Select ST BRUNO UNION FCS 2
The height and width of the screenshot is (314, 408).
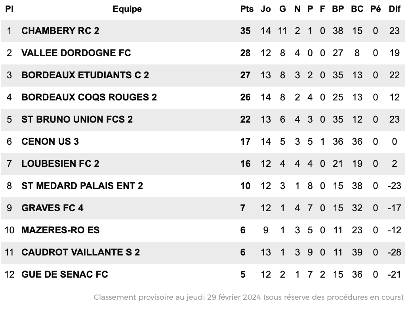coord(77,119)
